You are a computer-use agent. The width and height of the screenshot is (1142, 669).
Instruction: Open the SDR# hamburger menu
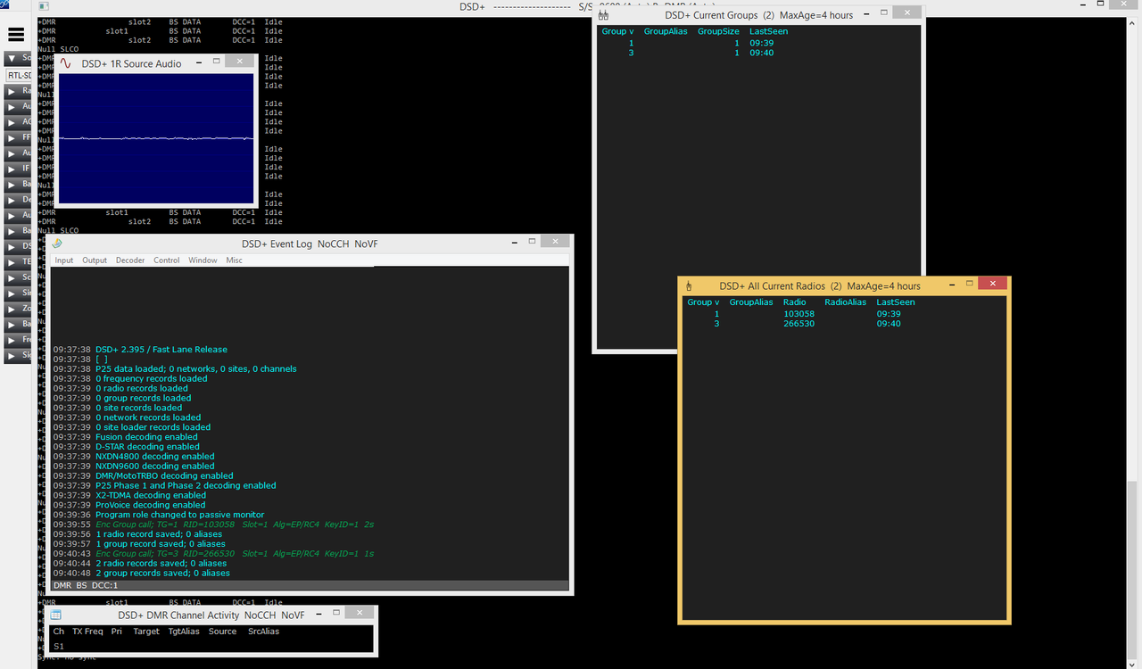tap(15, 36)
